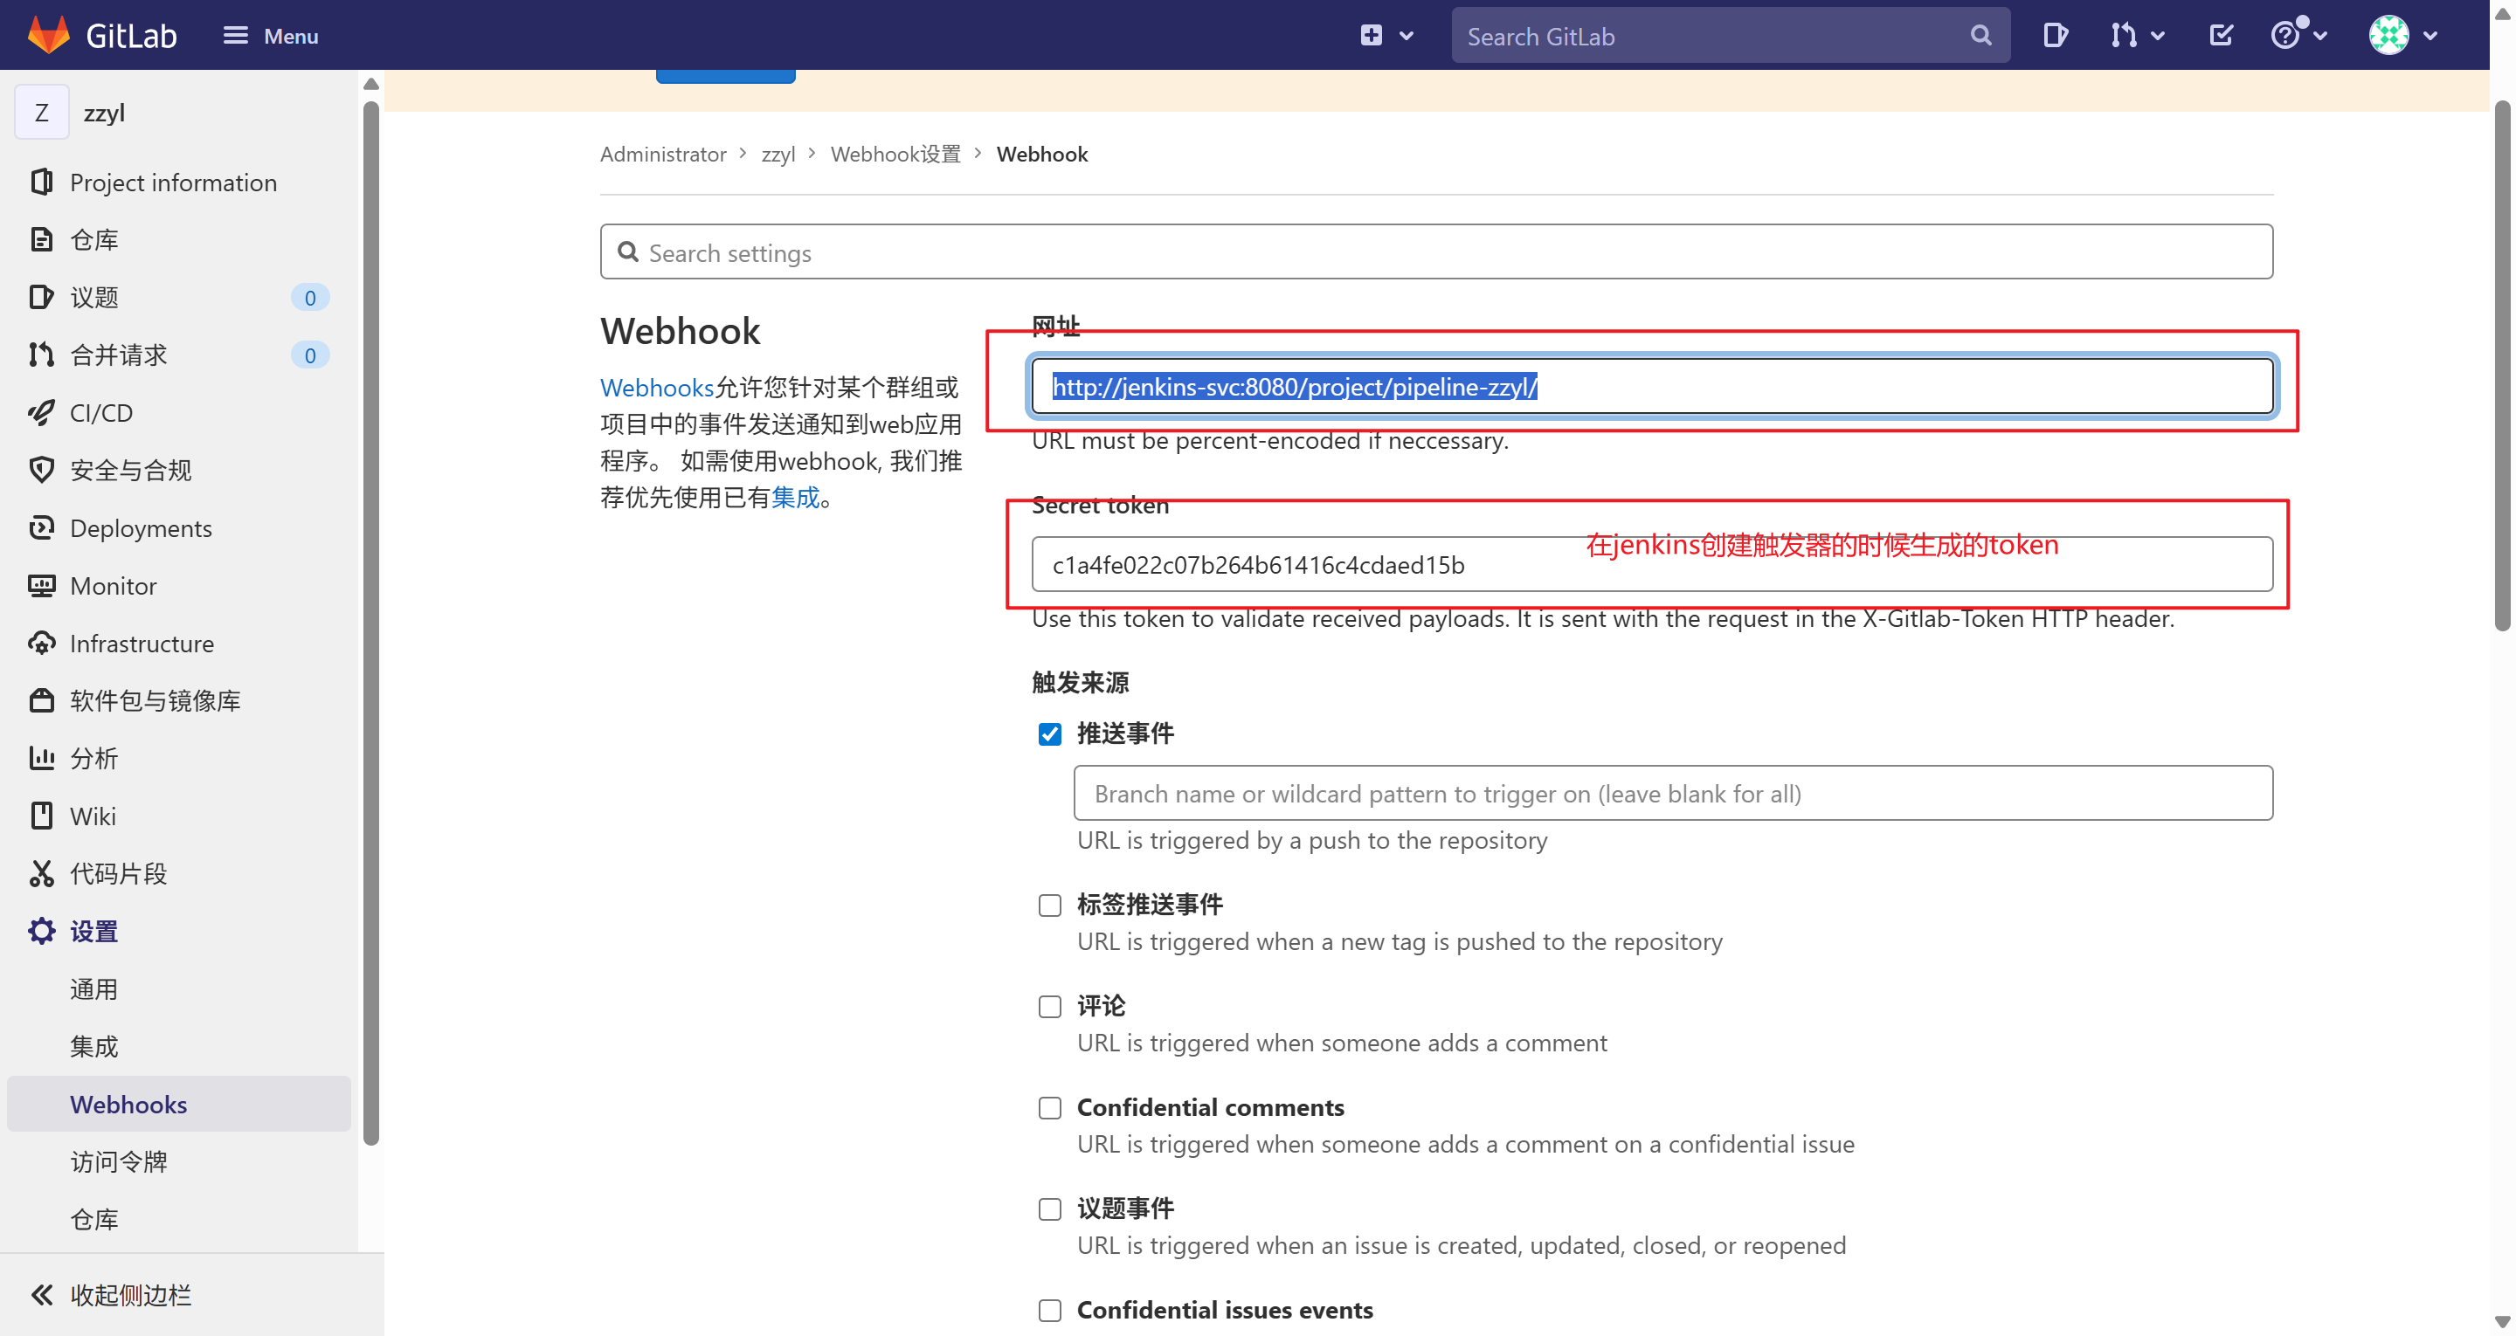The height and width of the screenshot is (1336, 2516).
Task: Click zzyl breadcrumb link
Action: click(778, 155)
